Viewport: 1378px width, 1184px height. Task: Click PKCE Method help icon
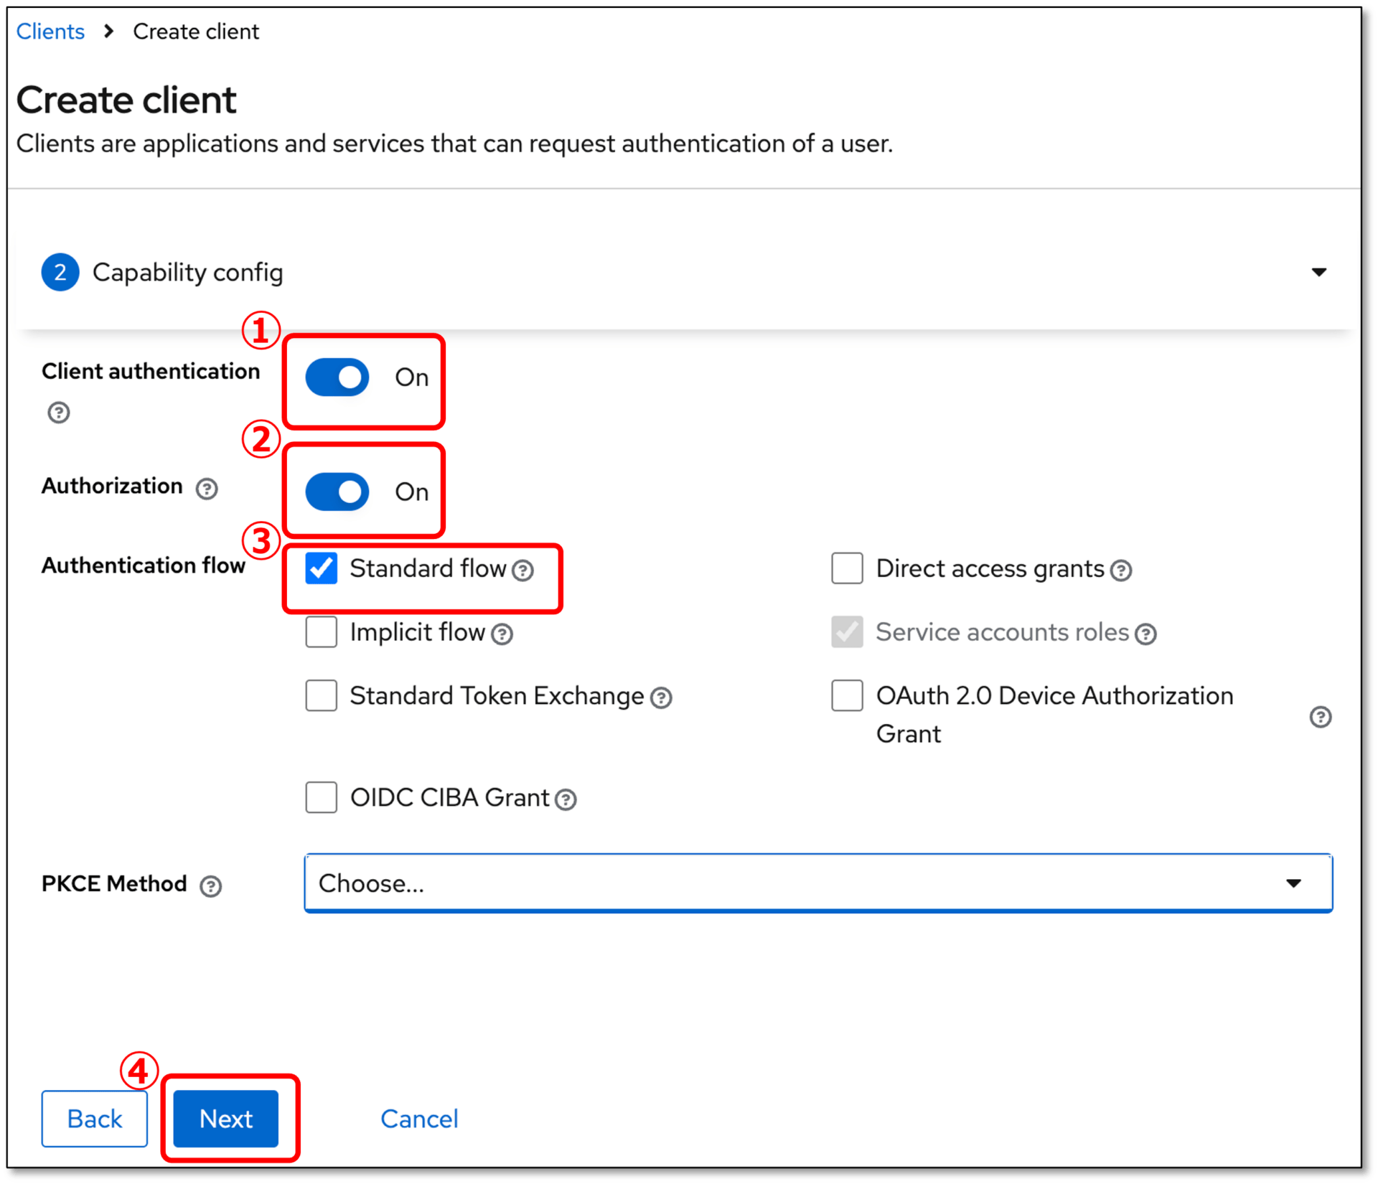(210, 886)
